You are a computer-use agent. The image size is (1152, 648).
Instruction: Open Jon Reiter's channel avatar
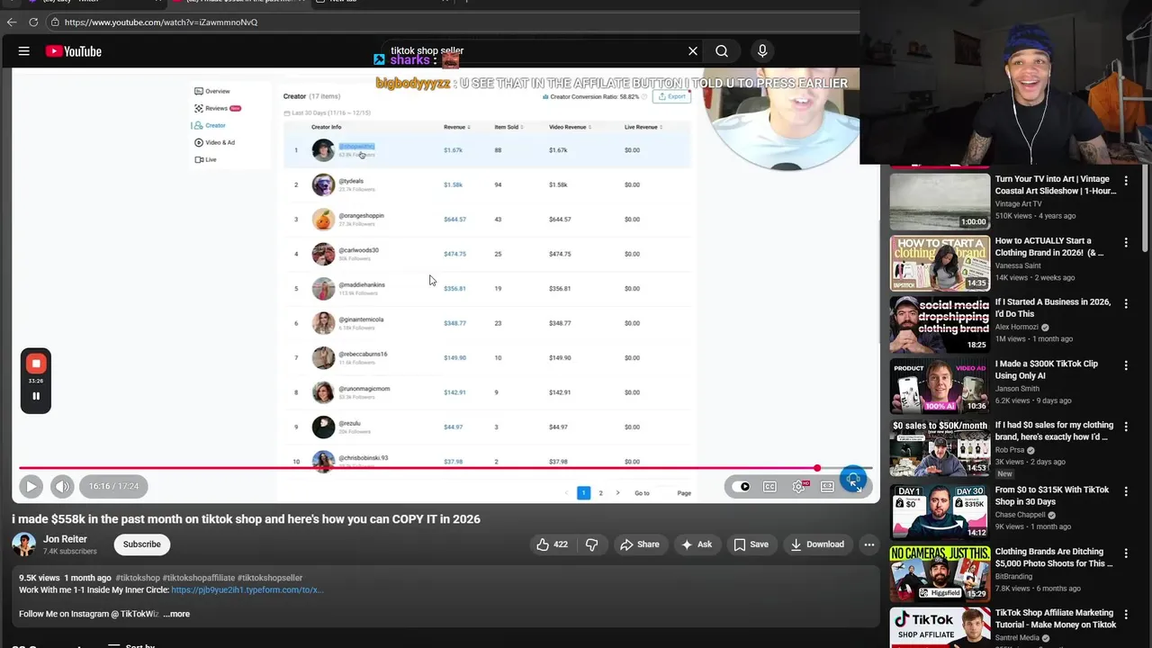point(24,544)
